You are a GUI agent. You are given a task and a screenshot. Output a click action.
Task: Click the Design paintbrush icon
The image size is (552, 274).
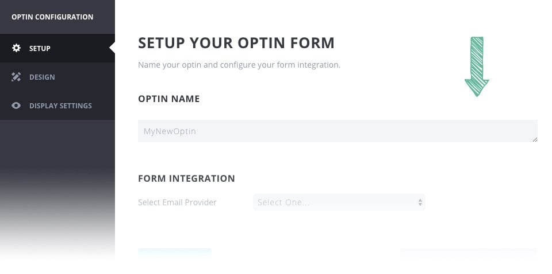[x=16, y=77]
